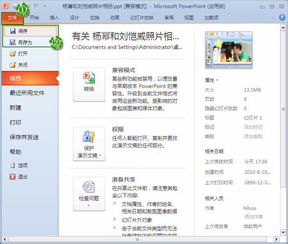Viewport: 288px width, 244px height.
Task: Click the Add category (添加类别) field
Action: (253, 137)
